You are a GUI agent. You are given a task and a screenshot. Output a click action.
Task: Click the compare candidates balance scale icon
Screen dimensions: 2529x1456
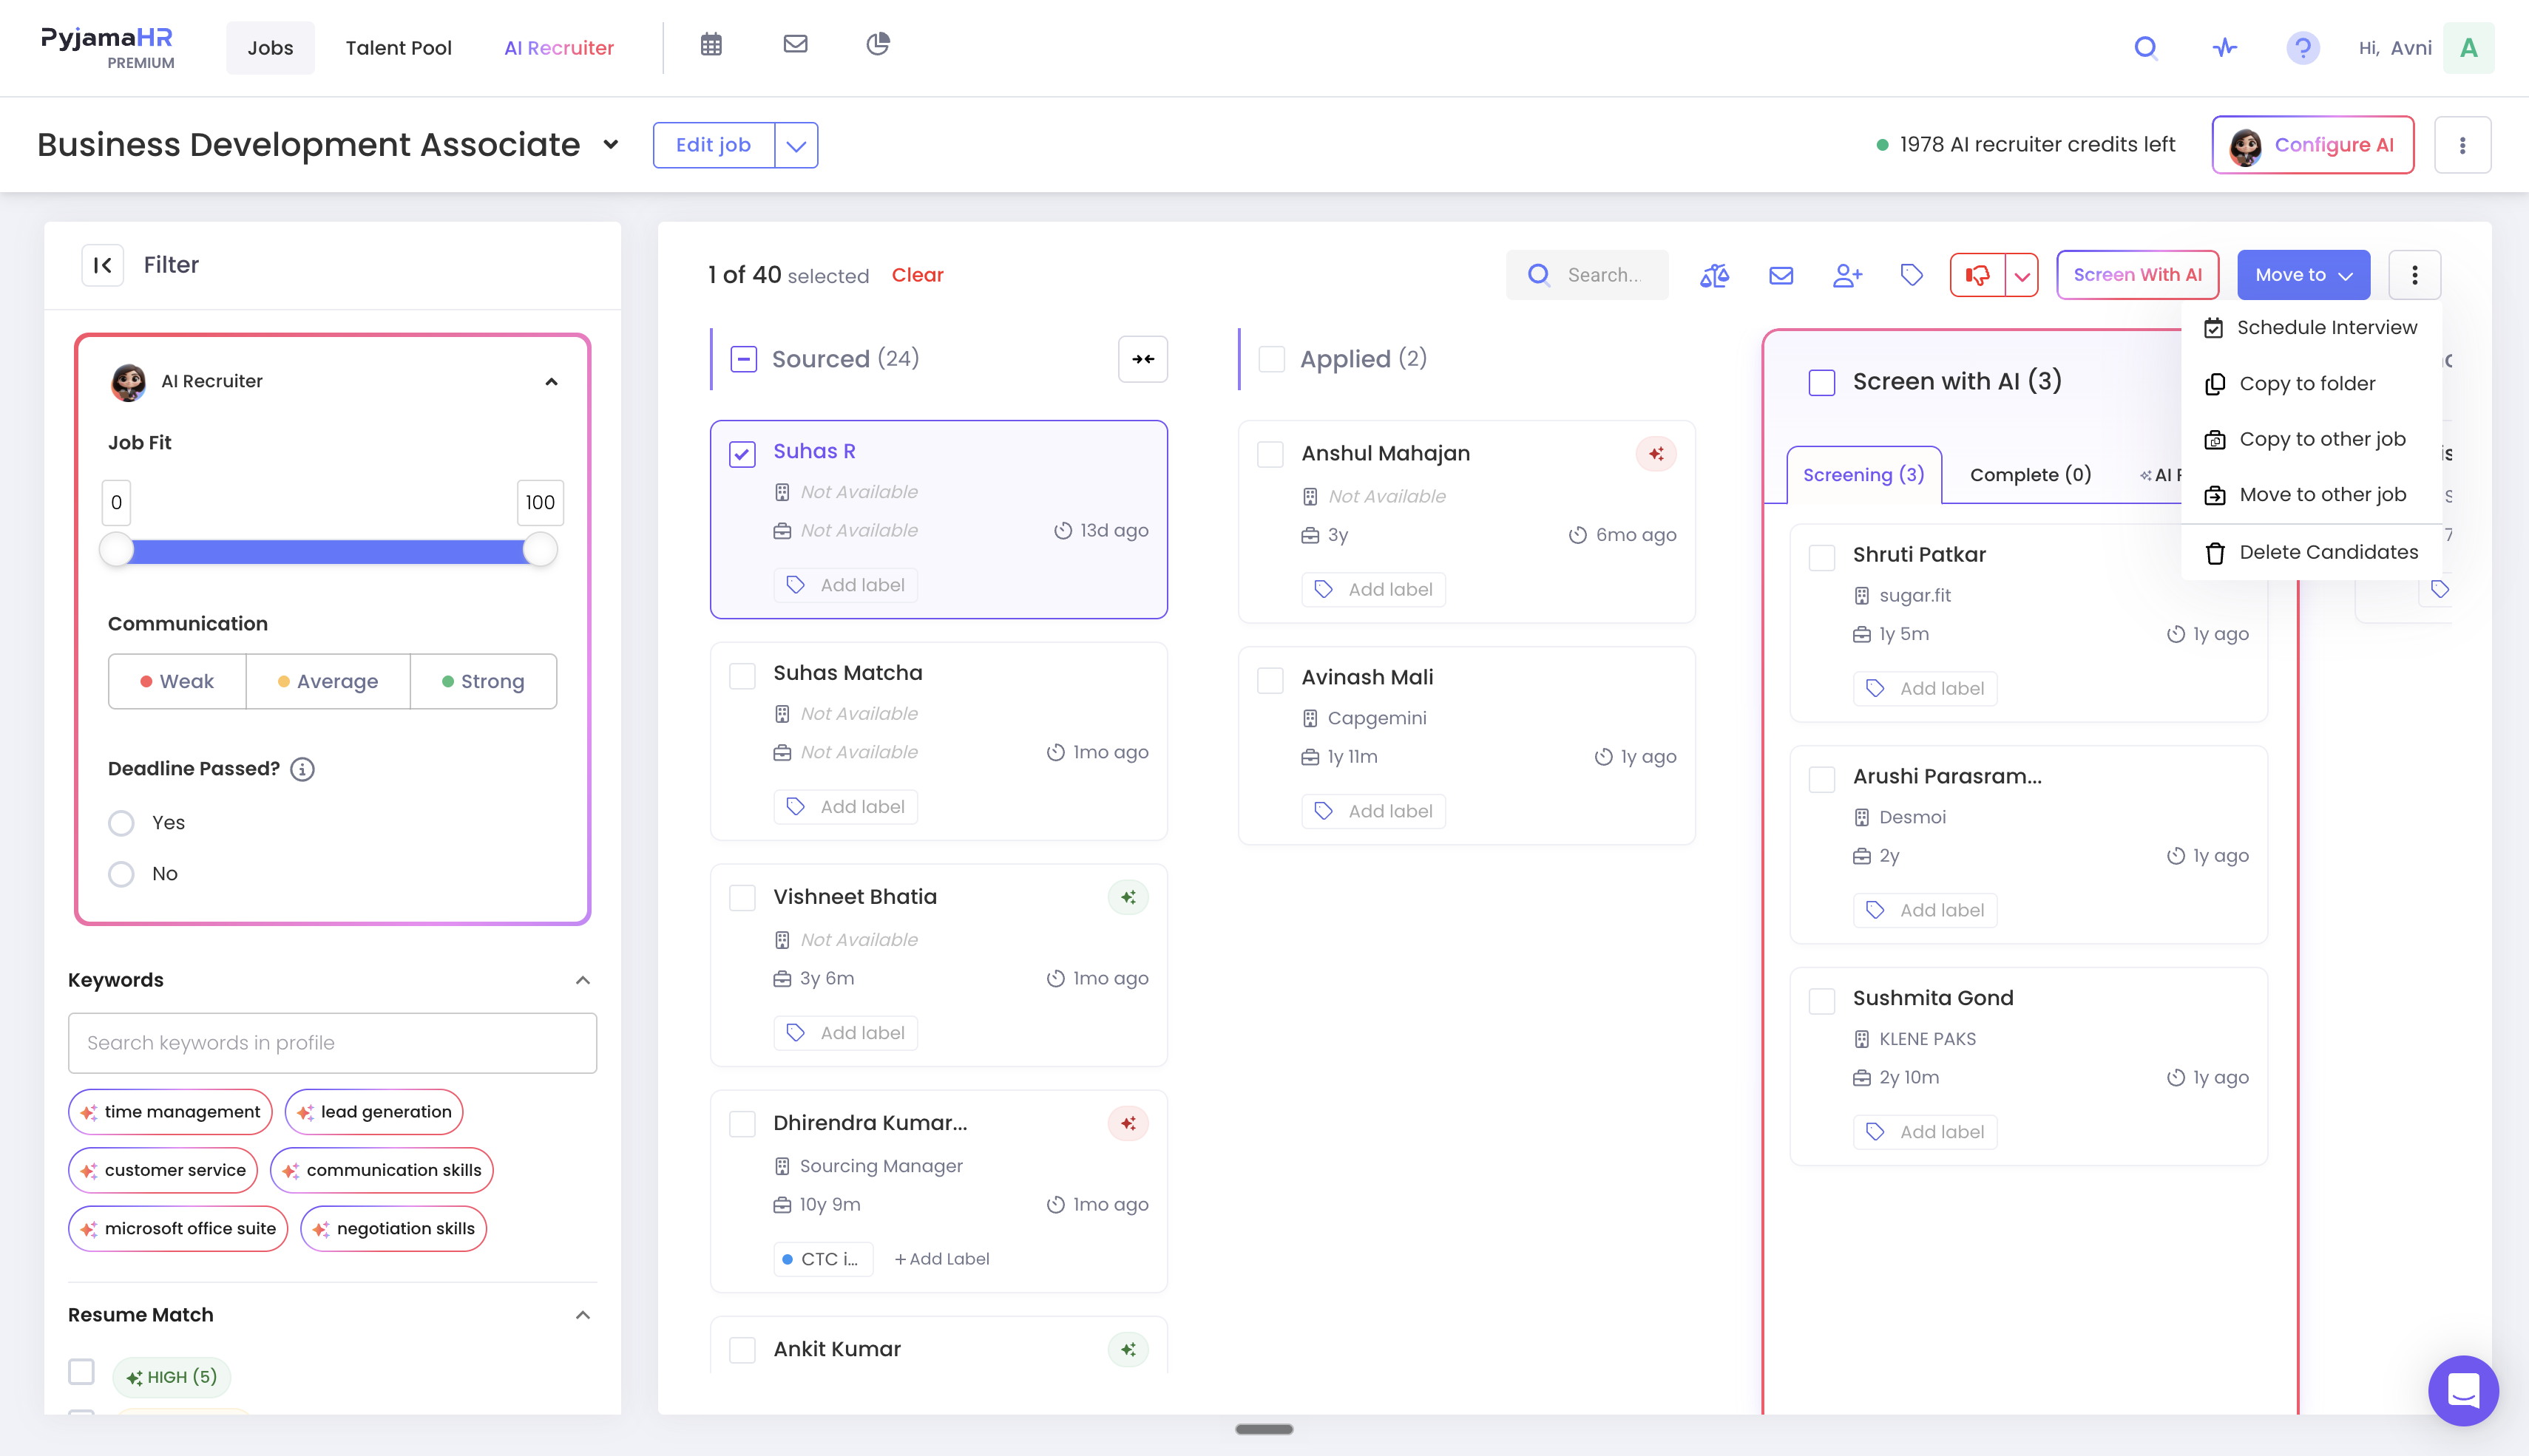point(1715,275)
